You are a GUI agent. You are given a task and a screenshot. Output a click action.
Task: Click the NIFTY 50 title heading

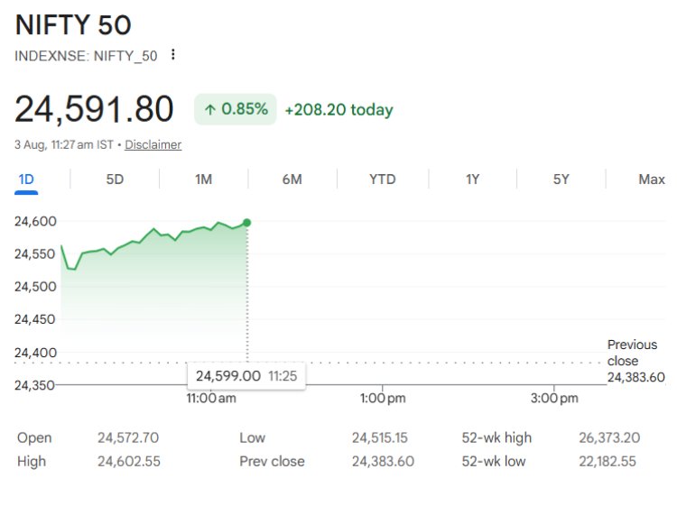click(x=73, y=24)
